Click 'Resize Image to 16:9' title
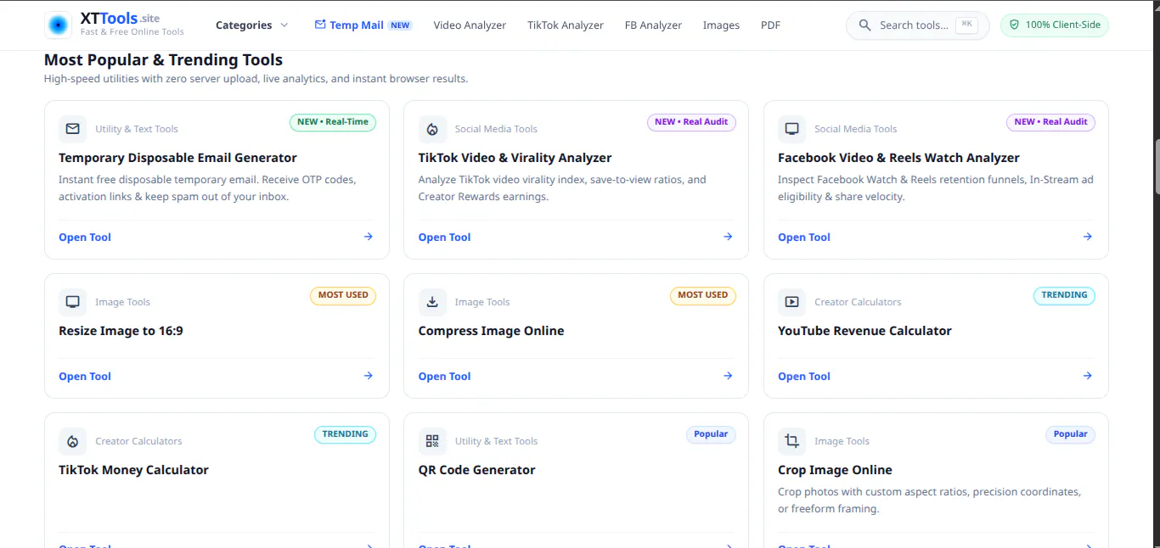Screen dimensions: 1160x548 coord(121,331)
